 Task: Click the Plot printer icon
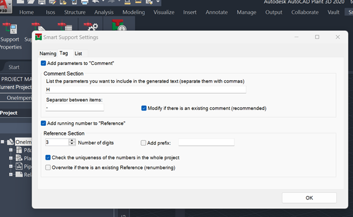(85, 2)
